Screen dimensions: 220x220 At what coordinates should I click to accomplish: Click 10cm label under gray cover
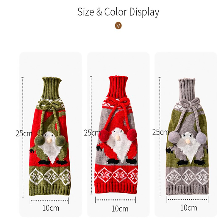pos(189,208)
